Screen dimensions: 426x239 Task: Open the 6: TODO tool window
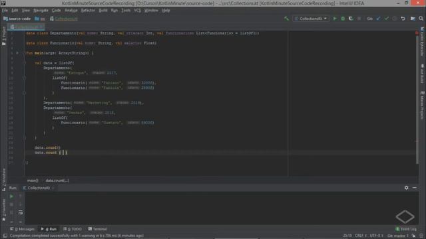point(73,229)
